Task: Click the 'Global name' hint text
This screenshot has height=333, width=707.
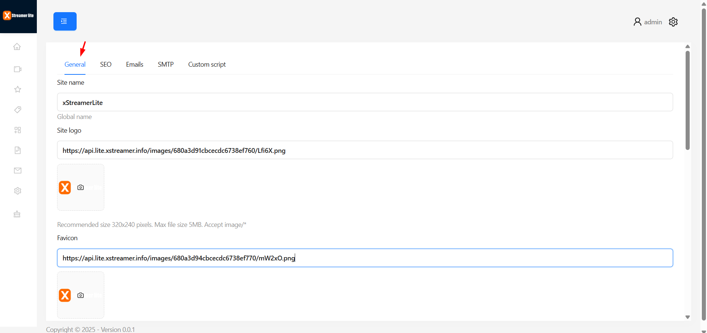Action: coord(74,117)
